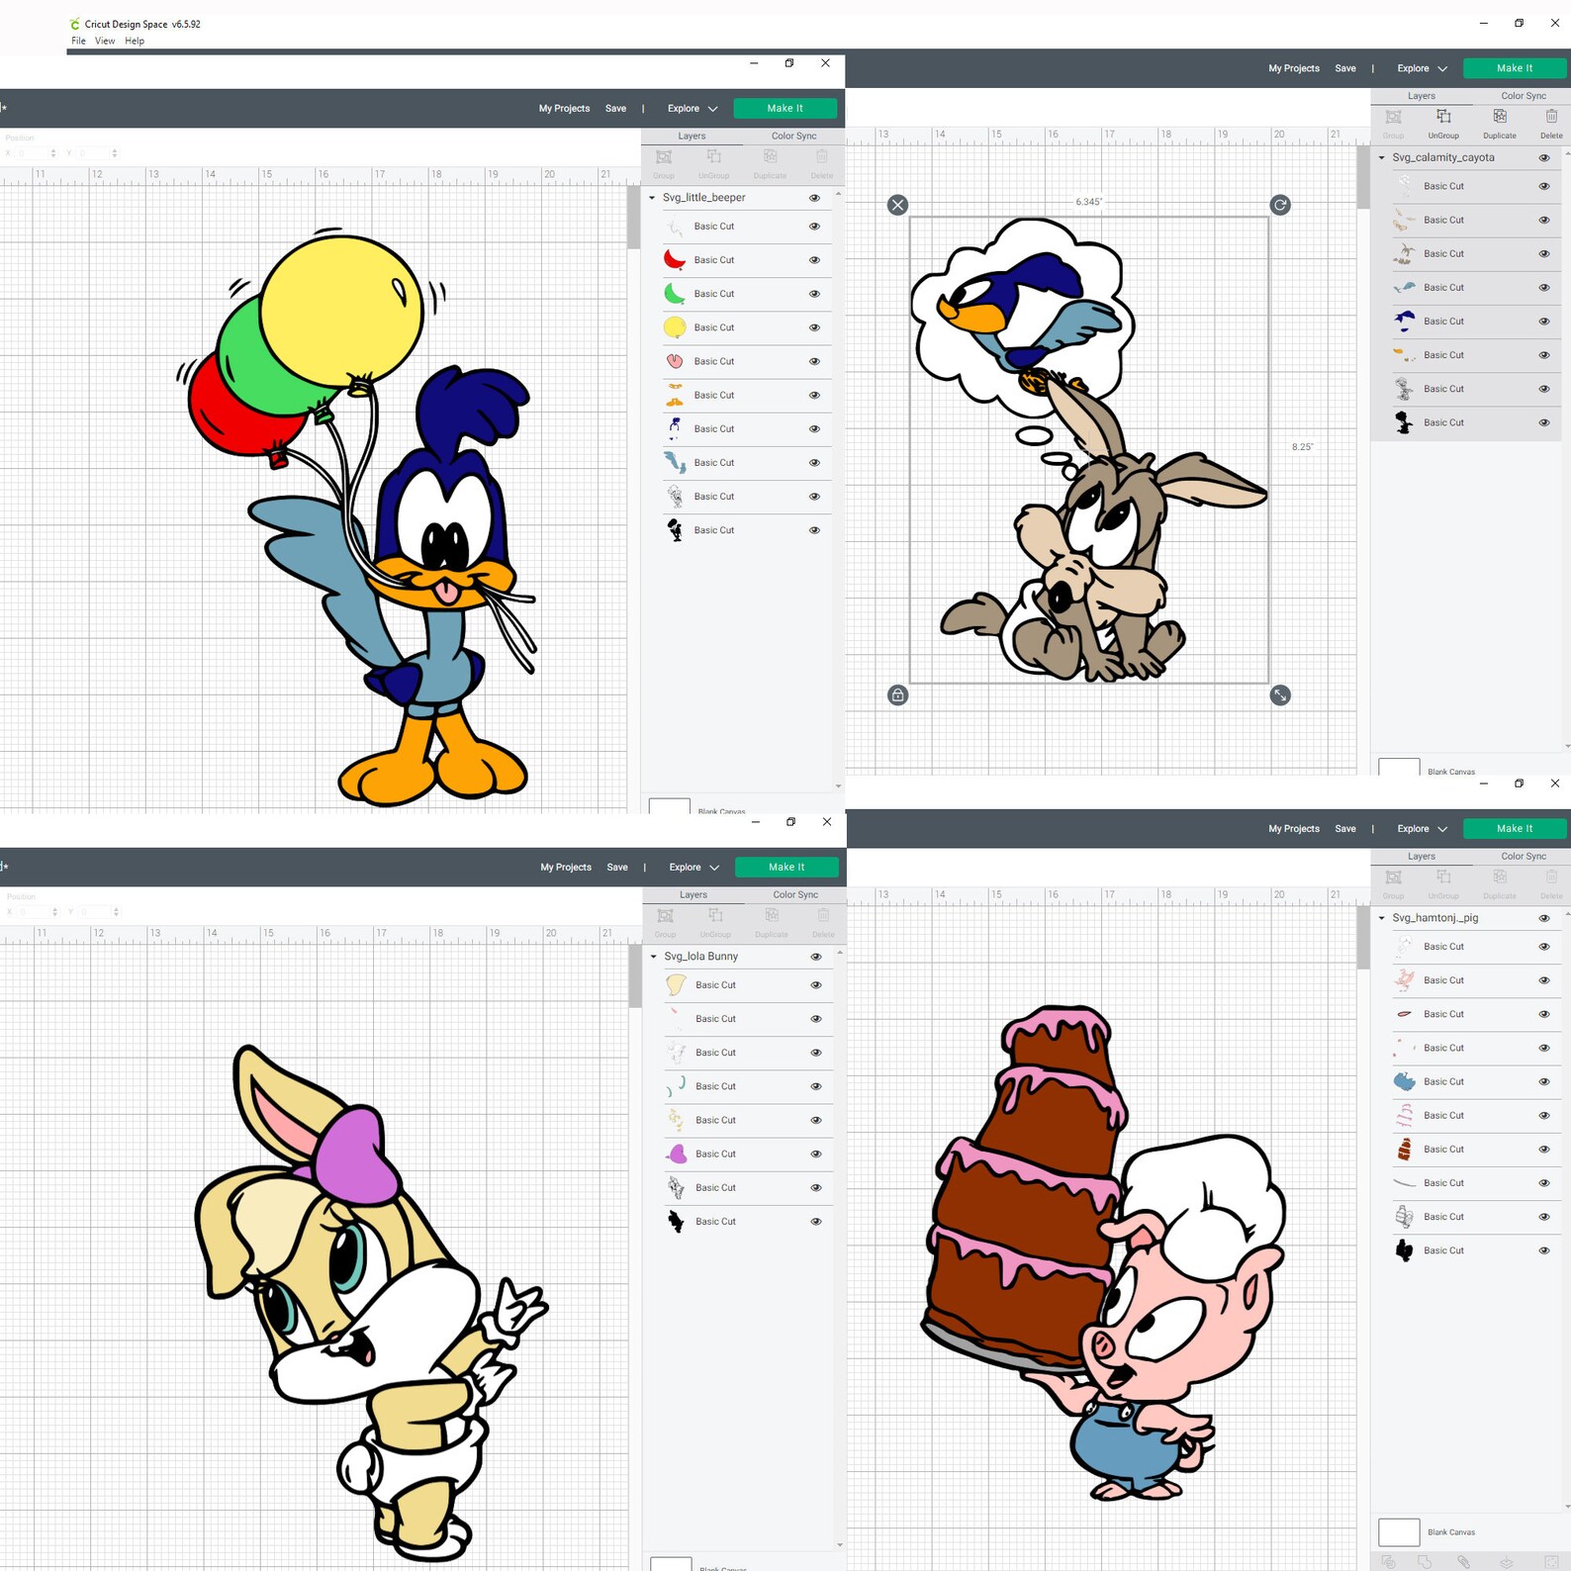Click Group icon in the Svg_calamity_cayota window
Image resolution: width=1571 pixels, height=1571 pixels.
click(1393, 117)
